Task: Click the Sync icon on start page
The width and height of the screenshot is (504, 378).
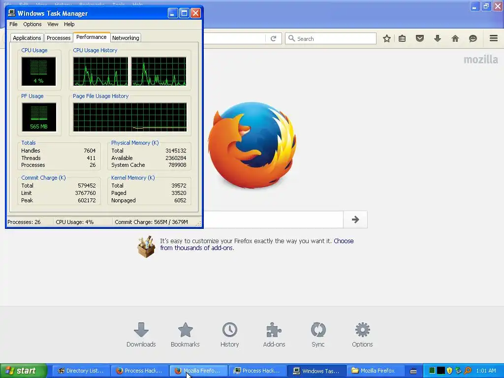Action: pyautogui.click(x=318, y=335)
